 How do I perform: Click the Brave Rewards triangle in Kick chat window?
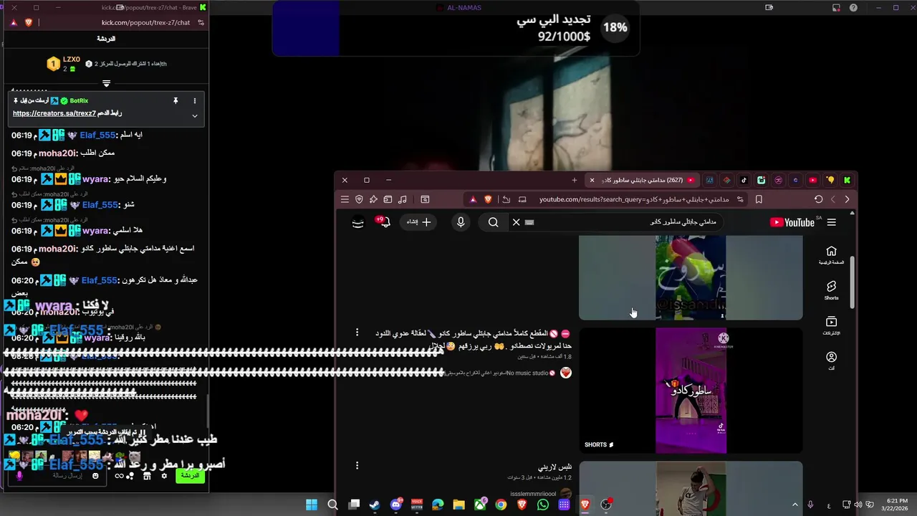click(14, 22)
